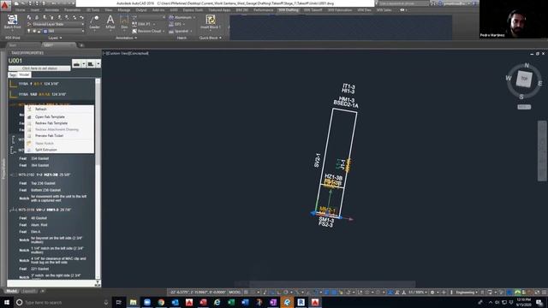Click the first icon button in Takeoff Properties header
The image size is (548, 308).
(76, 64)
